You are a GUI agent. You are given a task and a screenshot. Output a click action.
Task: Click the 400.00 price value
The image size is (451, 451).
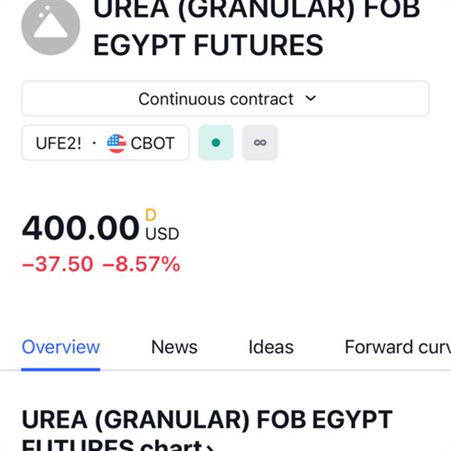coord(80,228)
